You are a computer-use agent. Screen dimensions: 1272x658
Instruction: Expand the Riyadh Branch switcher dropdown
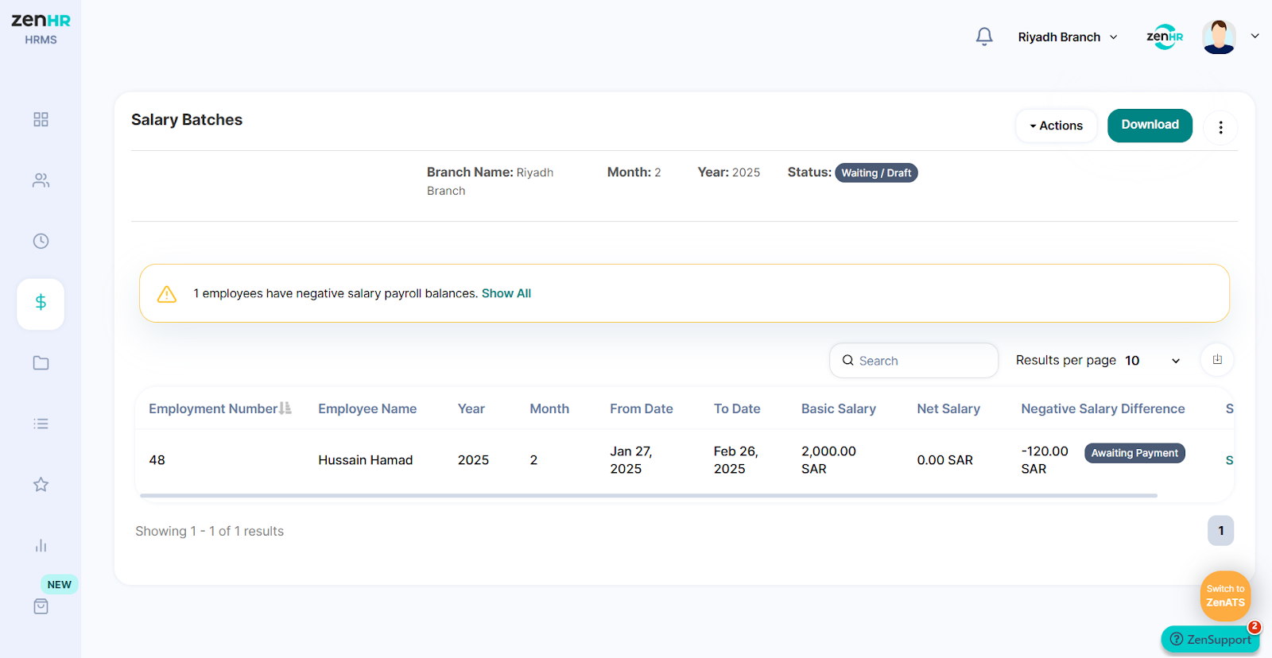pyautogui.click(x=1068, y=37)
